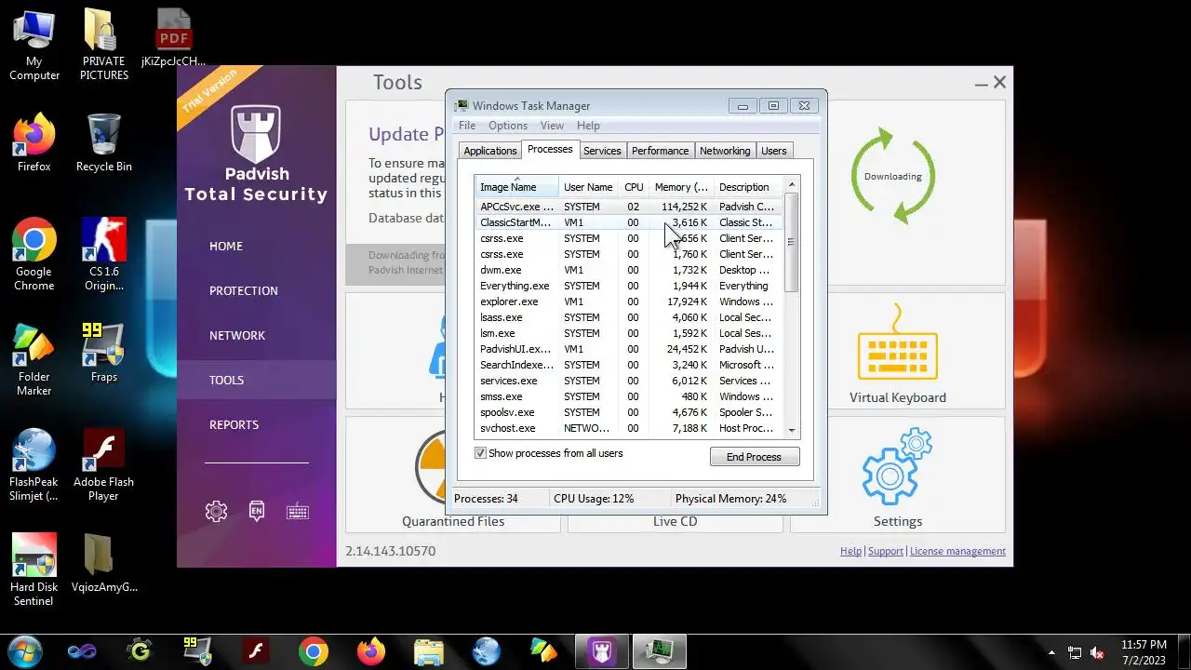Switch to the Applications tab

(489, 151)
